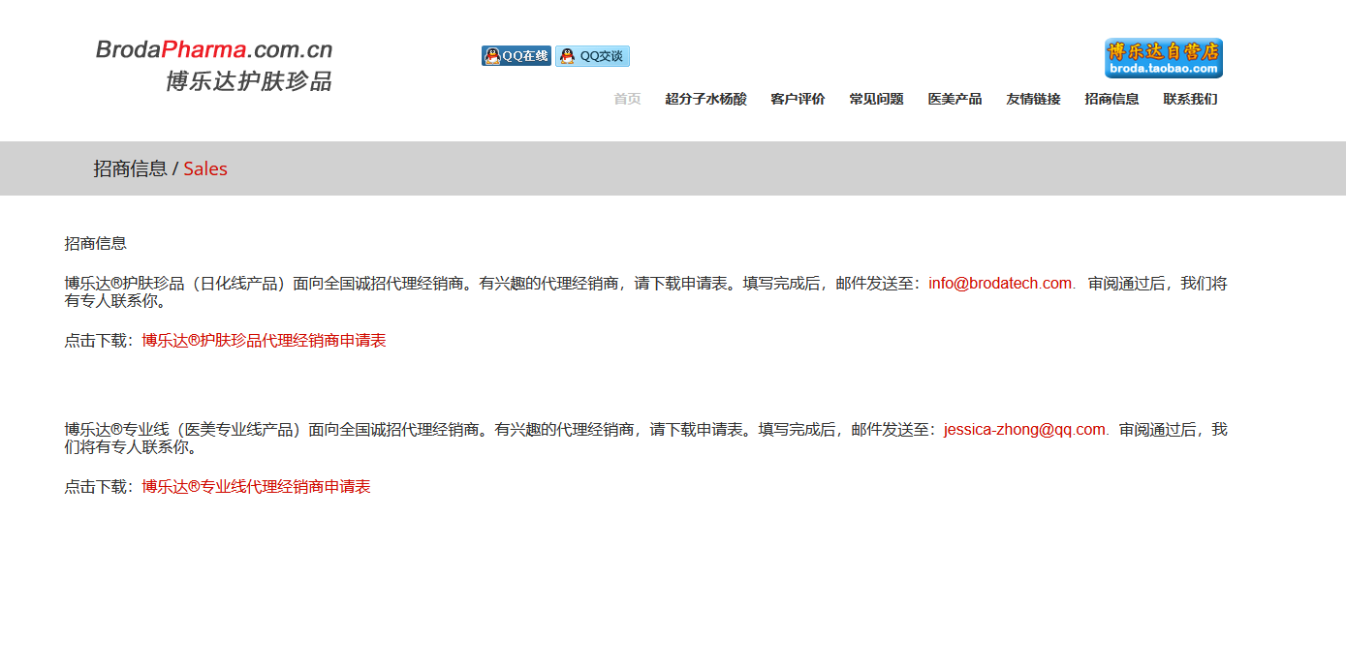Click the 招商信息 / Sales page heading

click(160, 168)
